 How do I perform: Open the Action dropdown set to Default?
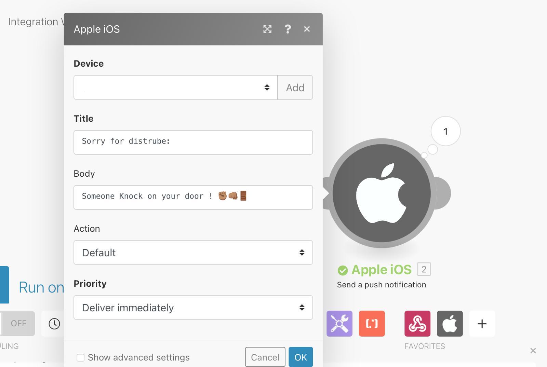[193, 253]
